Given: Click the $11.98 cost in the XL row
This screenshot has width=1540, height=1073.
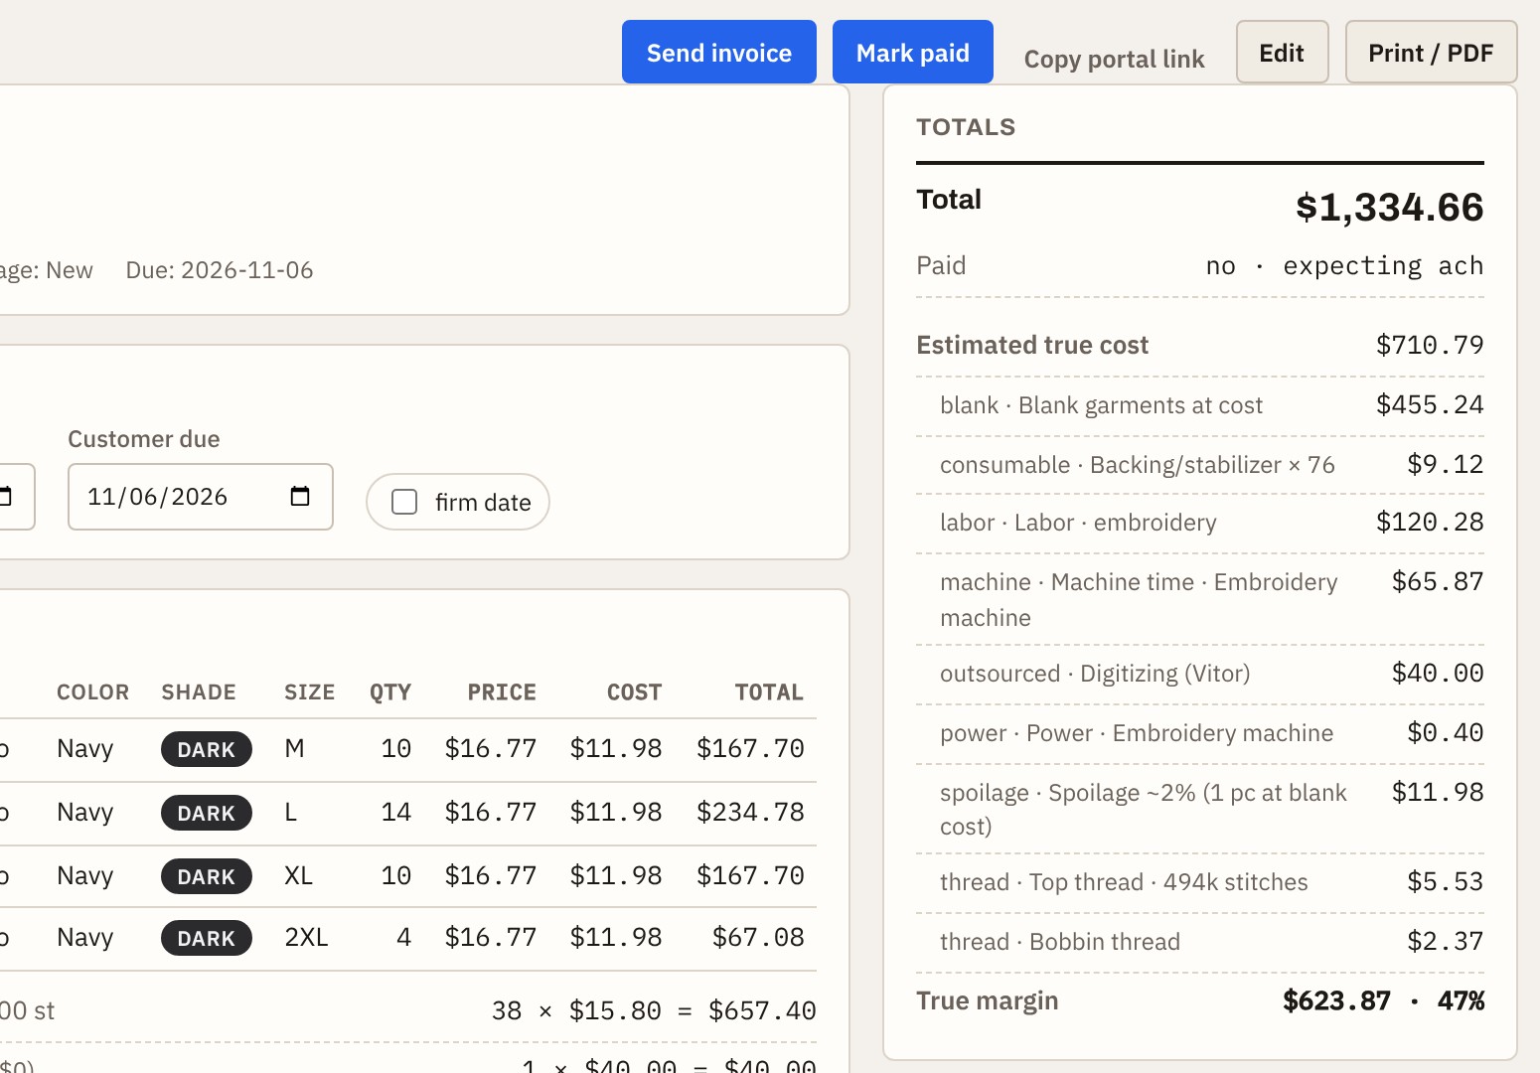Looking at the screenshot, I should 616,875.
